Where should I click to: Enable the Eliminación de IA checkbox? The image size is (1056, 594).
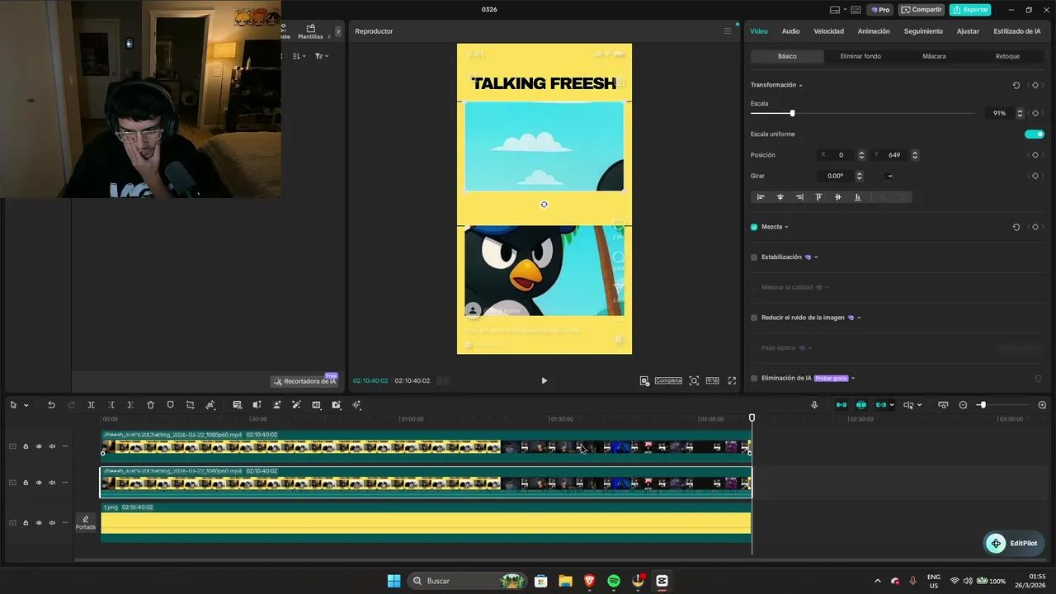point(754,378)
